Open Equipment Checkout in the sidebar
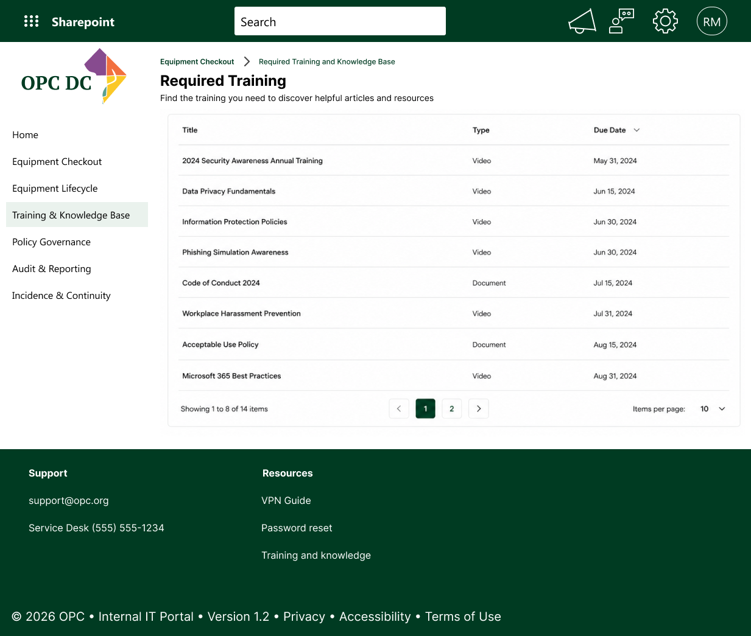This screenshot has height=636, width=751. (x=57, y=162)
